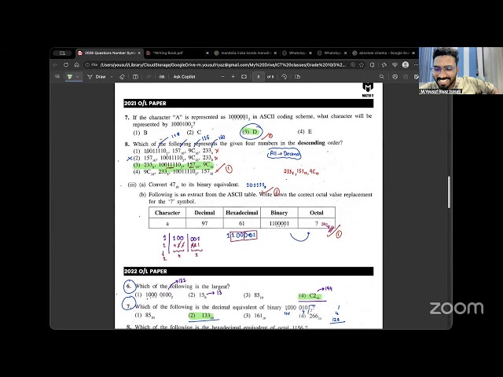
Task: Click the Decimal cell value 97
Action: click(204, 223)
